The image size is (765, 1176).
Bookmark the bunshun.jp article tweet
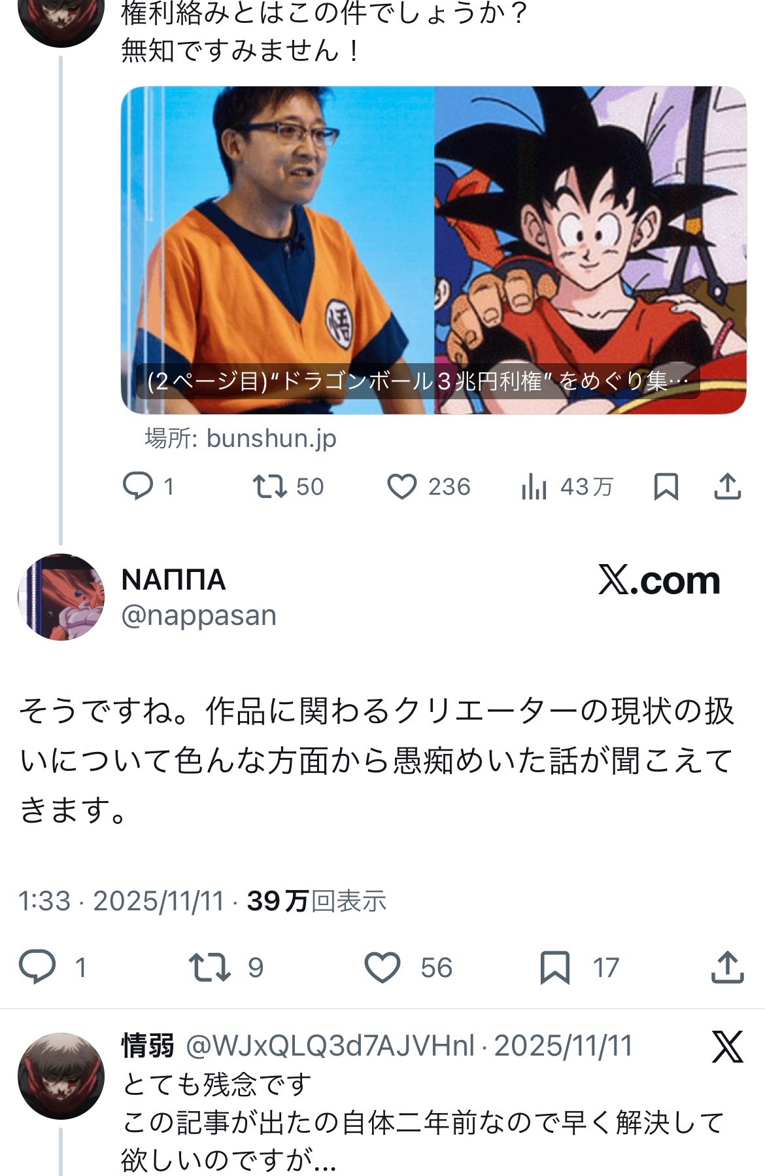coord(666,487)
